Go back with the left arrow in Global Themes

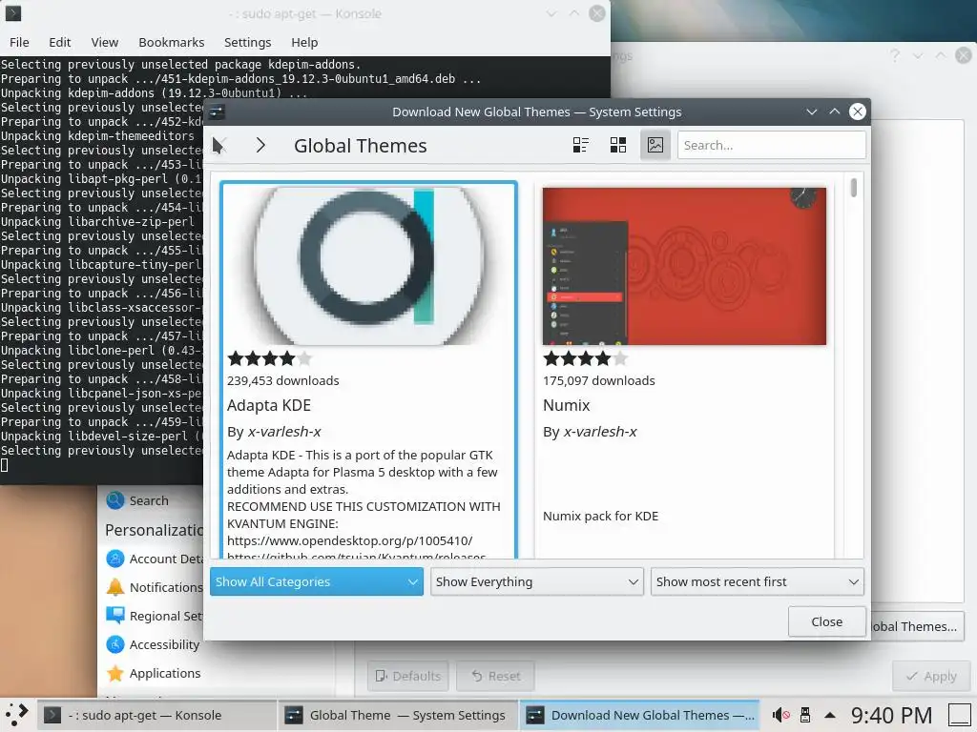pos(218,145)
